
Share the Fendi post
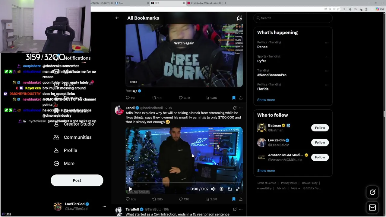241,199
